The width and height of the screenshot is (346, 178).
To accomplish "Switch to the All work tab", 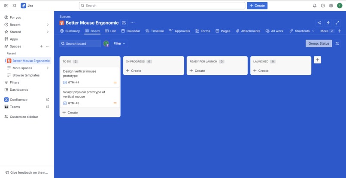I will (274, 31).
